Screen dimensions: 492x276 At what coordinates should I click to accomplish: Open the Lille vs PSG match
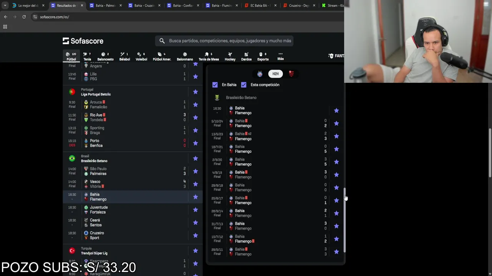133,76
